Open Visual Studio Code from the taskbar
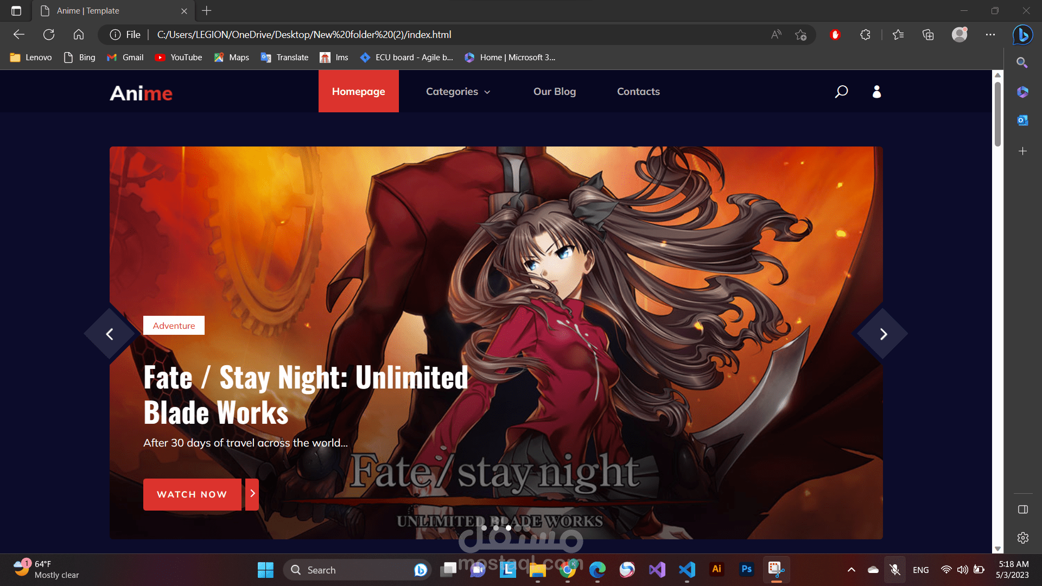 pyautogui.click(x=687, y=570)
